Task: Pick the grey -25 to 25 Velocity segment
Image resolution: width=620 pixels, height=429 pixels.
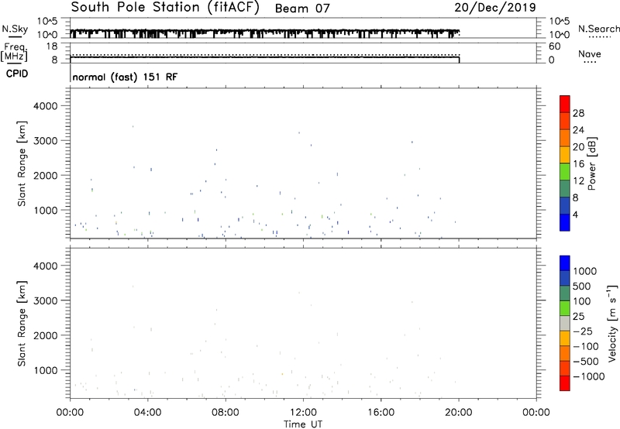Action: 565,323
